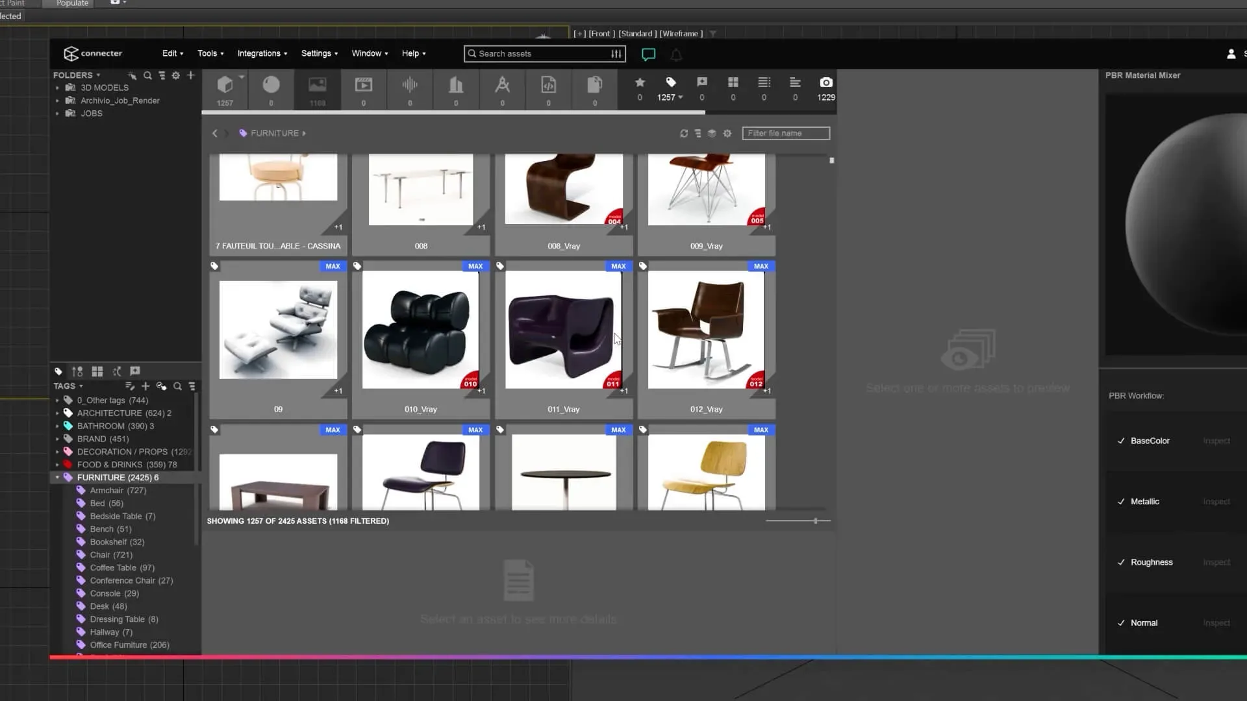Add a new folder with the plus icon

tap(191, 75)
